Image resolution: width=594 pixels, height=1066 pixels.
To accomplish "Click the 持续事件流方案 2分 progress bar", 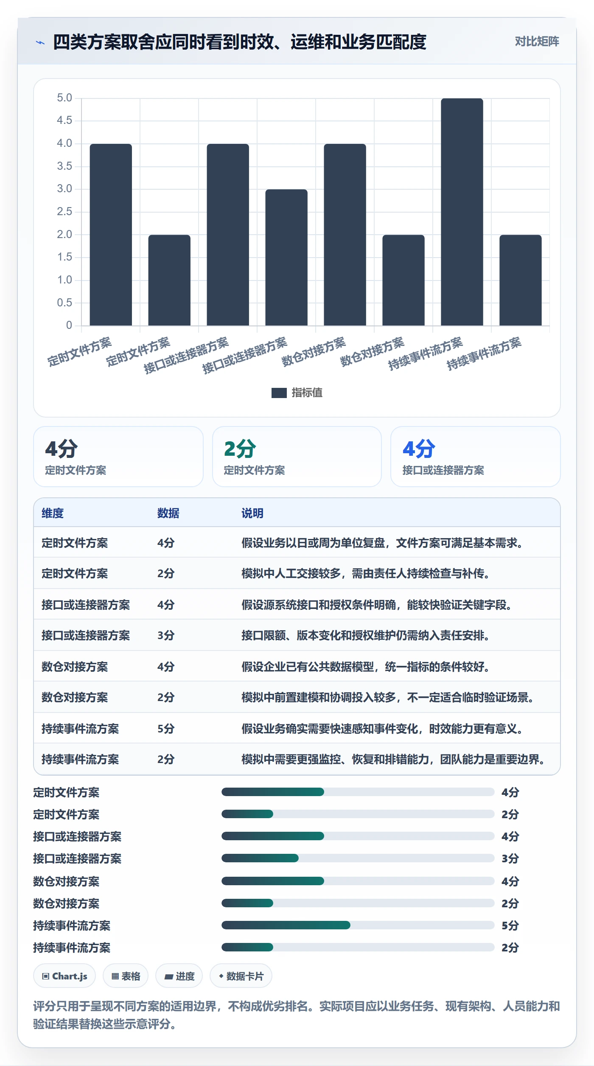I will 358,947.
